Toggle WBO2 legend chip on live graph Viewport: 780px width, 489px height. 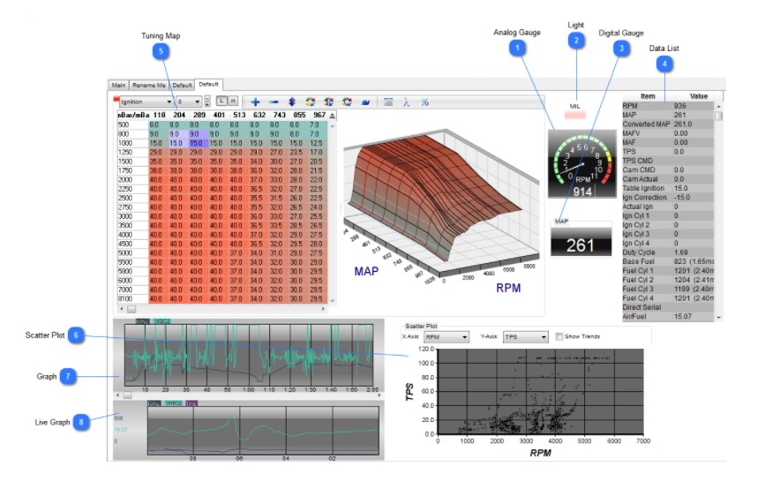point(173,403)
